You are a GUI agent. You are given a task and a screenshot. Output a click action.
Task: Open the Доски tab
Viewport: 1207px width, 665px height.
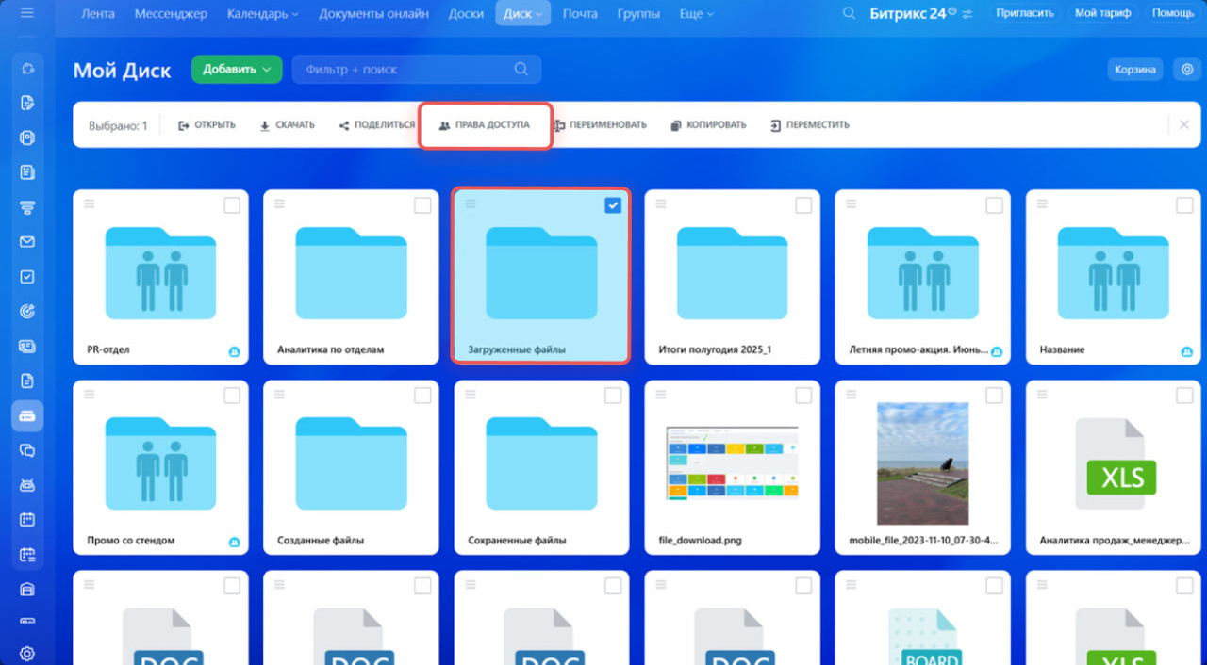[x=466, y=13]
